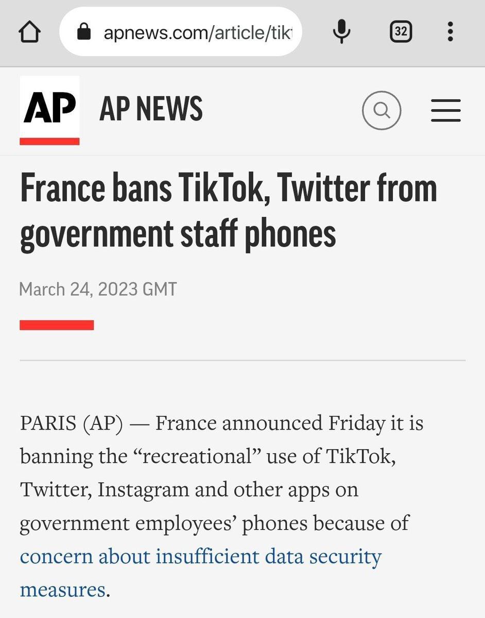Click the 'PARIS (AP)' paragraph opening
The width and height of the screenshot is (485, 618).
point(72,424)
